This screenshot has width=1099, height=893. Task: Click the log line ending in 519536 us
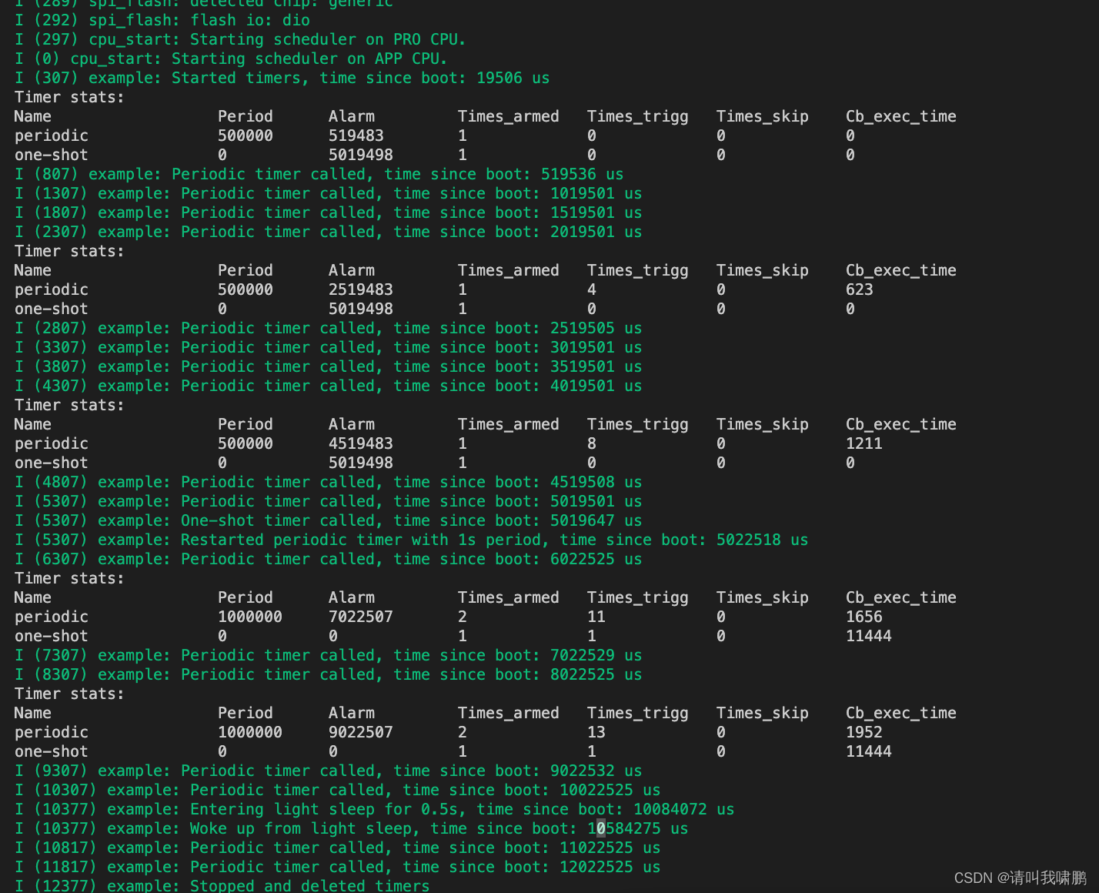click(x=319, y=174)
